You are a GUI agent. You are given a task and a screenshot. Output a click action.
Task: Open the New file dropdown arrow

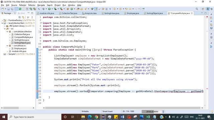coord(5,9)
